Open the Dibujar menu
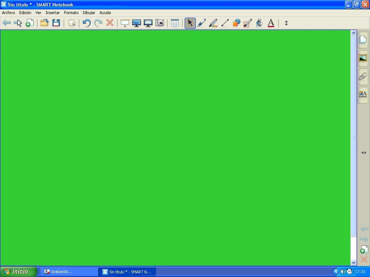Image resolution: width=370 pixels, height=277 pixels. pyautogui.click(x=89, y=13)
